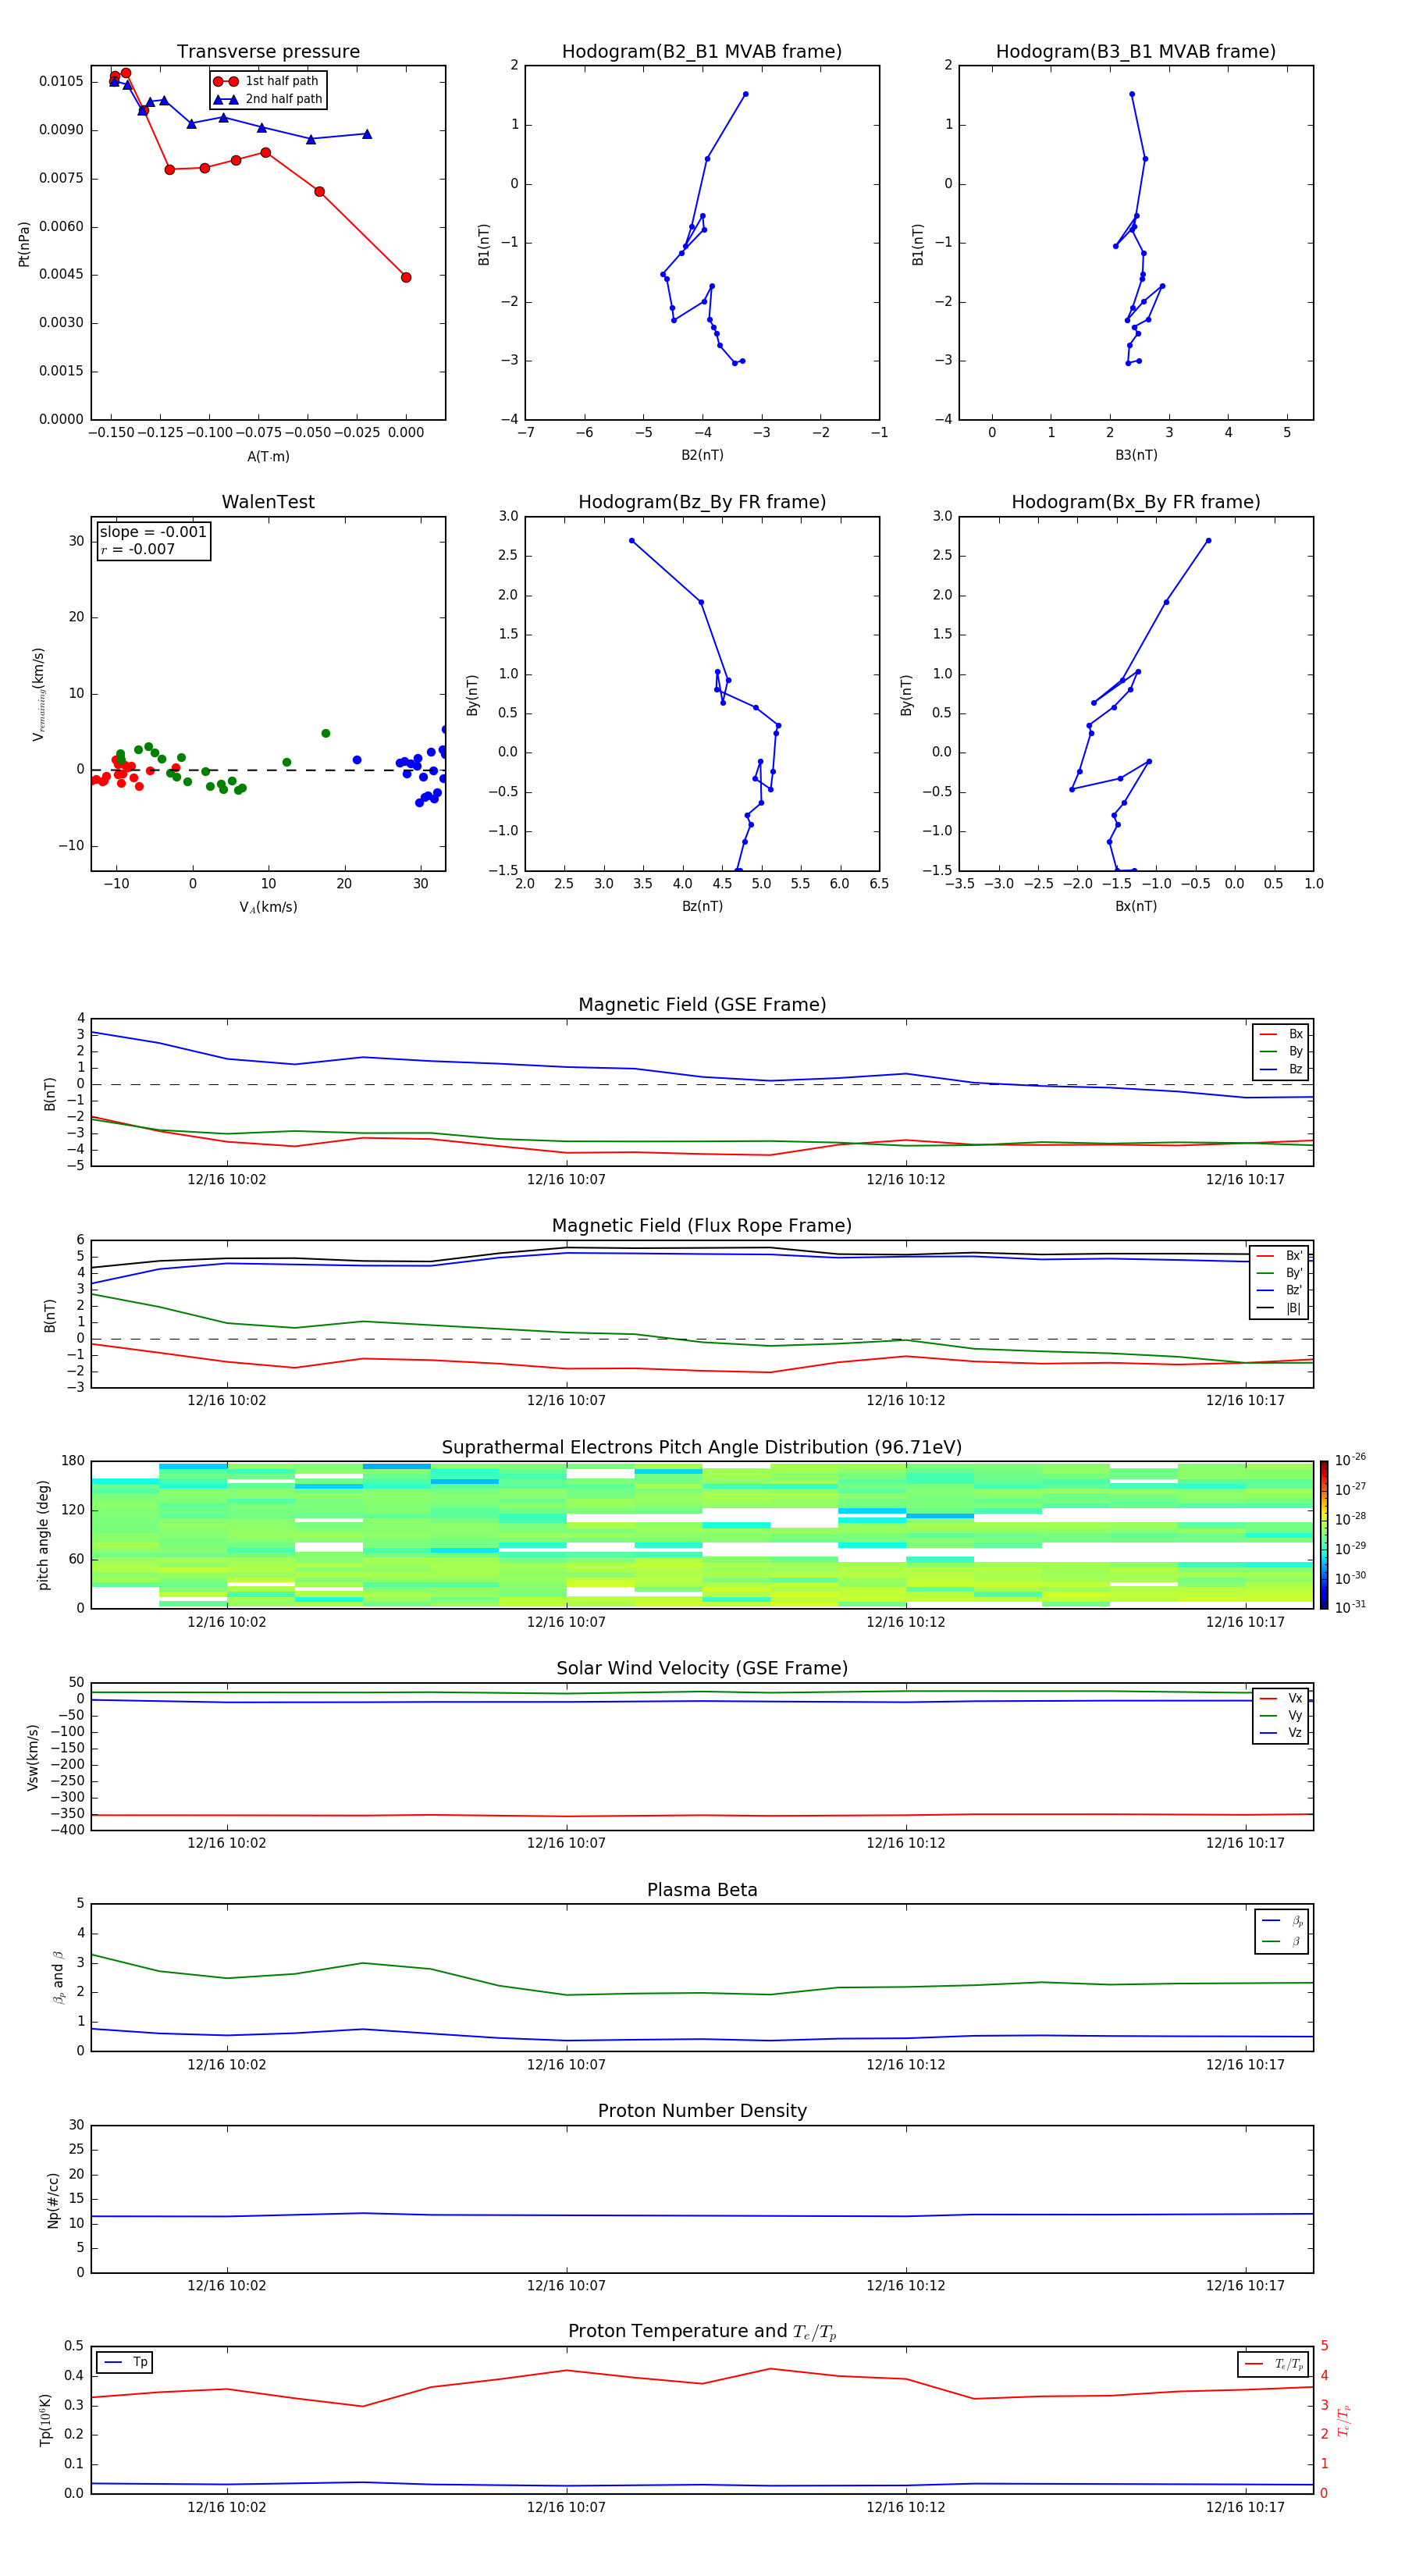1405x2576 pixels.
Task: Click the 'r = -0.007' annotation text
Action: pyautogui.click(x=138, y=549)
